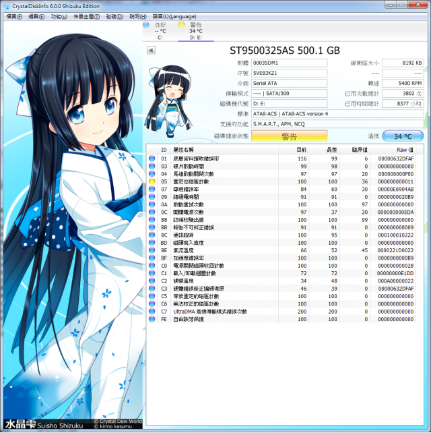This screenshot has height=433, width=431.
Task: Click the blue status orb for disk C:
Action: 146,25
